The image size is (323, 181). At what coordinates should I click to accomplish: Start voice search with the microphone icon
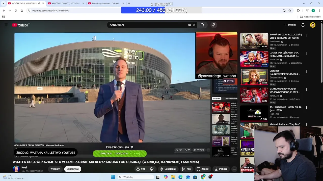tap(214, 25)
